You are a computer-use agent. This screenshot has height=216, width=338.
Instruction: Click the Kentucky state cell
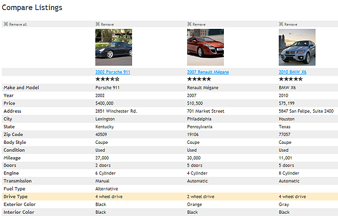click(x=105, y=127)
